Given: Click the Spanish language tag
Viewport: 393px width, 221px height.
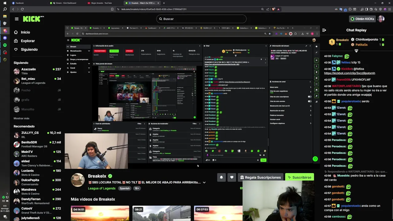Looking at the screenshot, I should 125,188.
